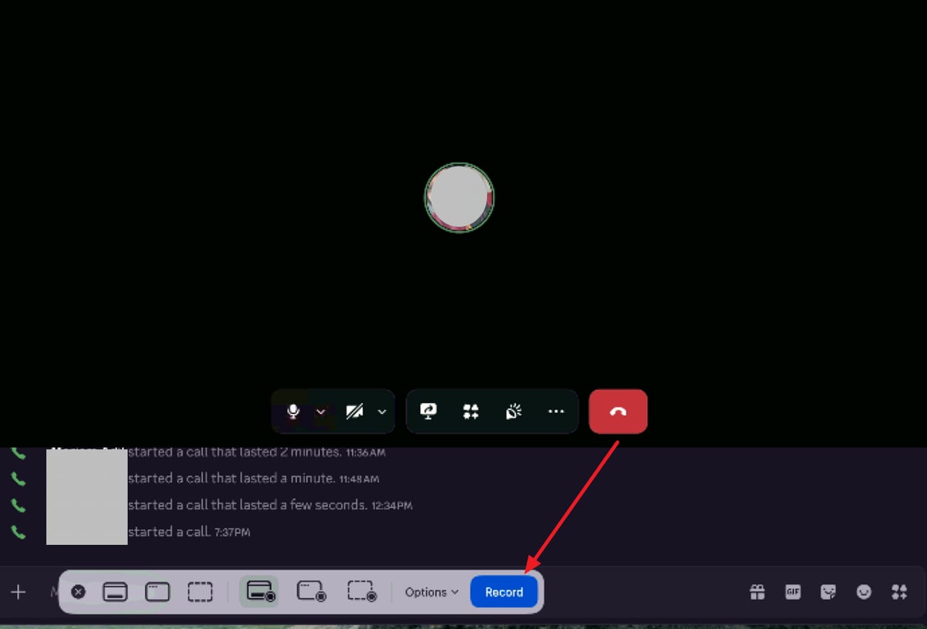Image resolution: width=927 pixels, height=629 pixels.
Task: Start recording with the Record button
Action: [504, 592]
